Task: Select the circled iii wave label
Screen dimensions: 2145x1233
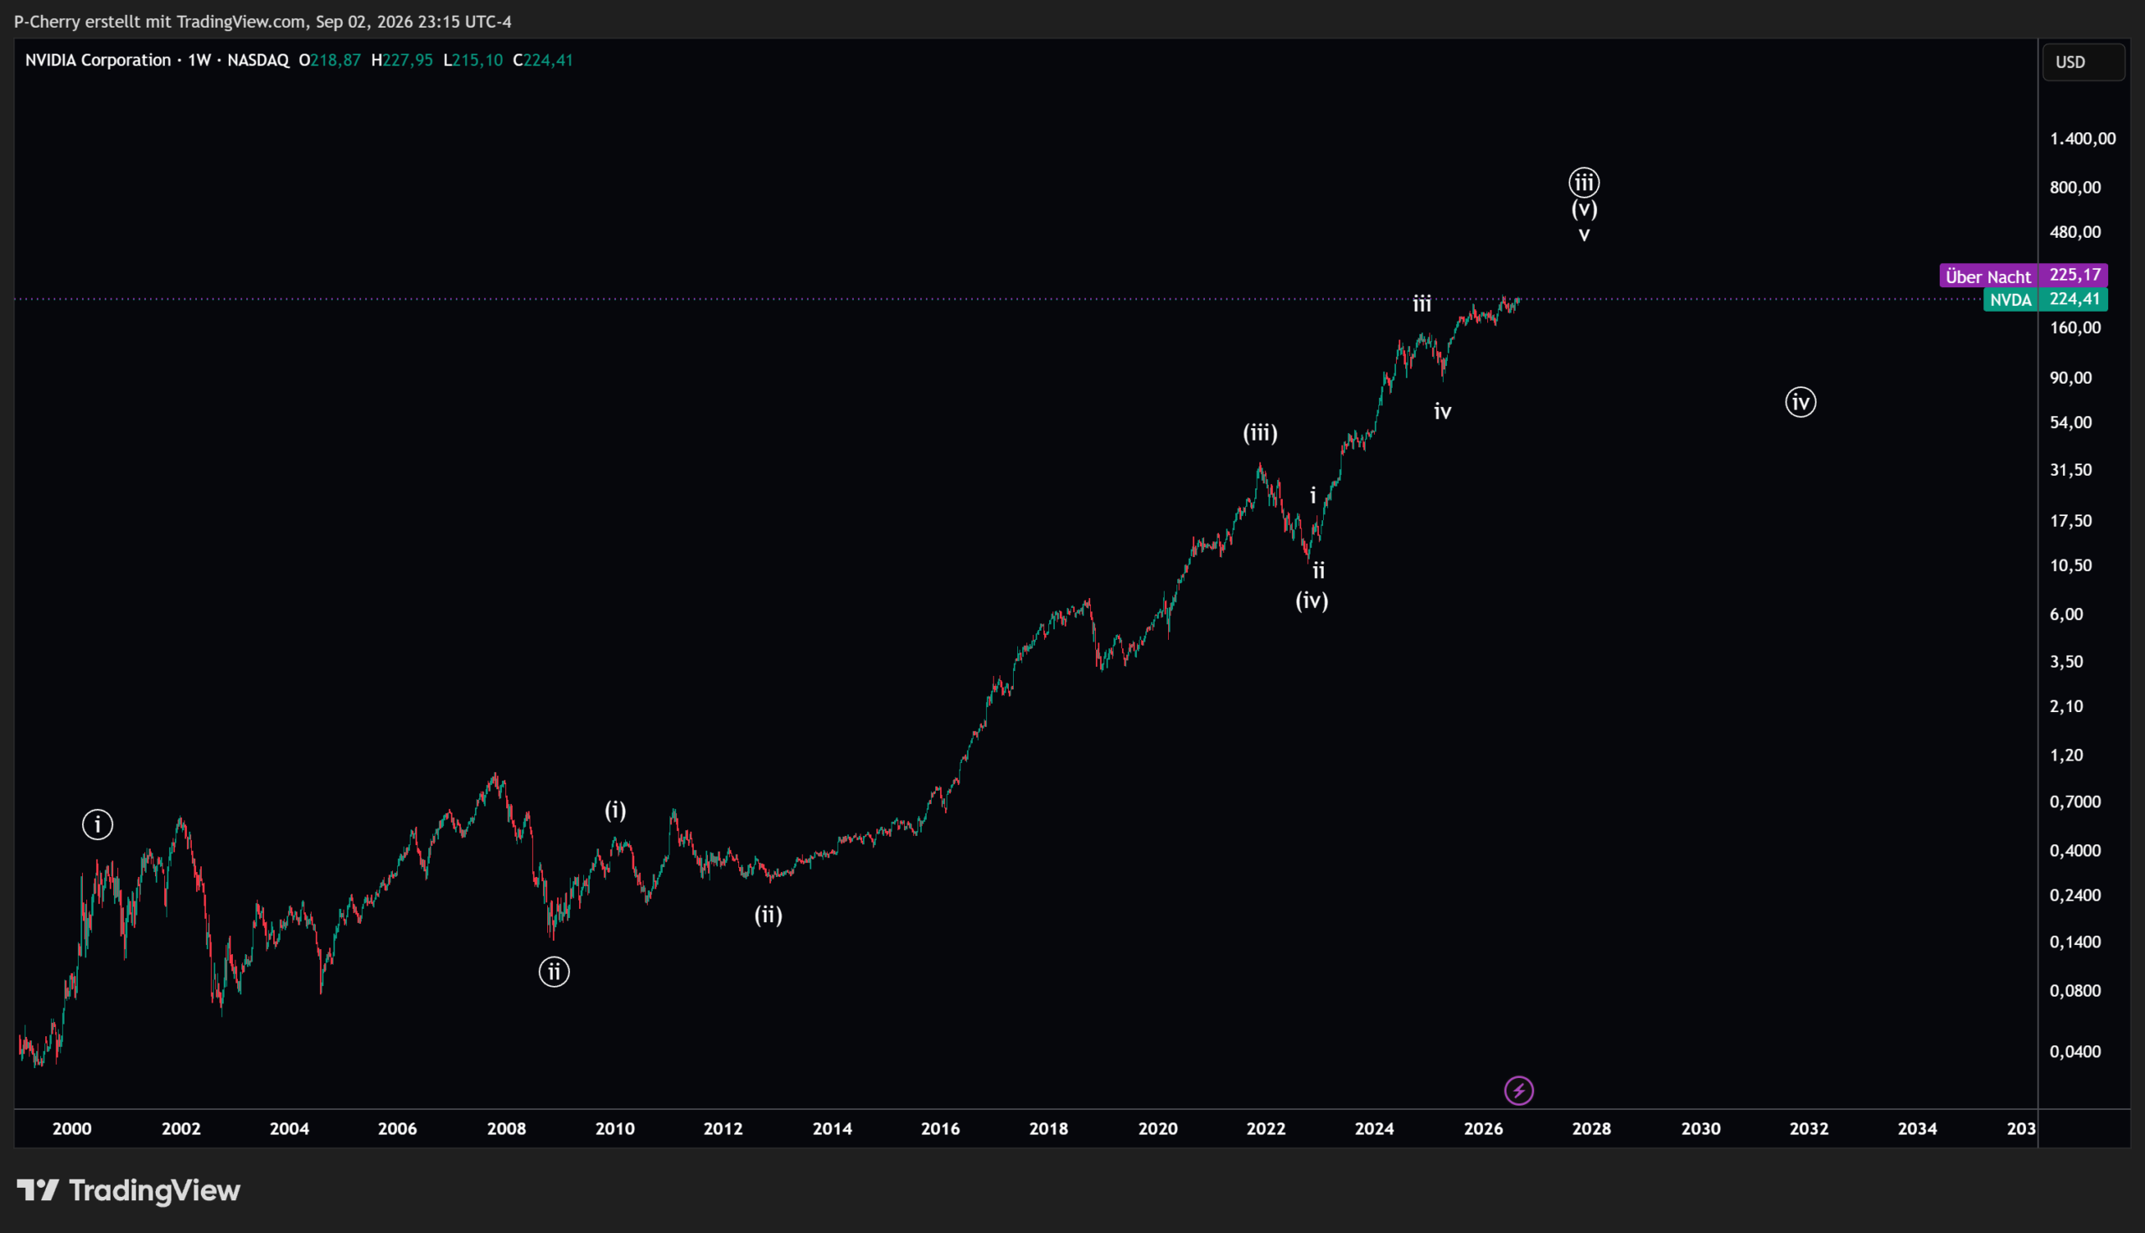Action: tap(1584, 182)
